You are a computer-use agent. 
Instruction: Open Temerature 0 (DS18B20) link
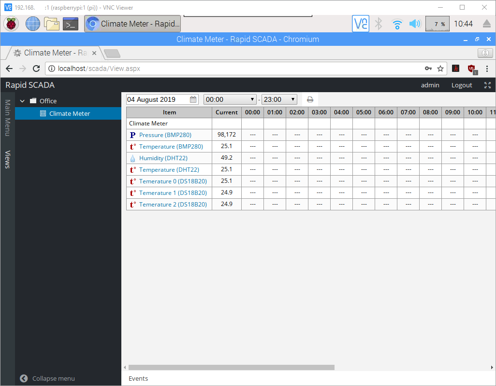pyautogui.click(x=173, y=181)
